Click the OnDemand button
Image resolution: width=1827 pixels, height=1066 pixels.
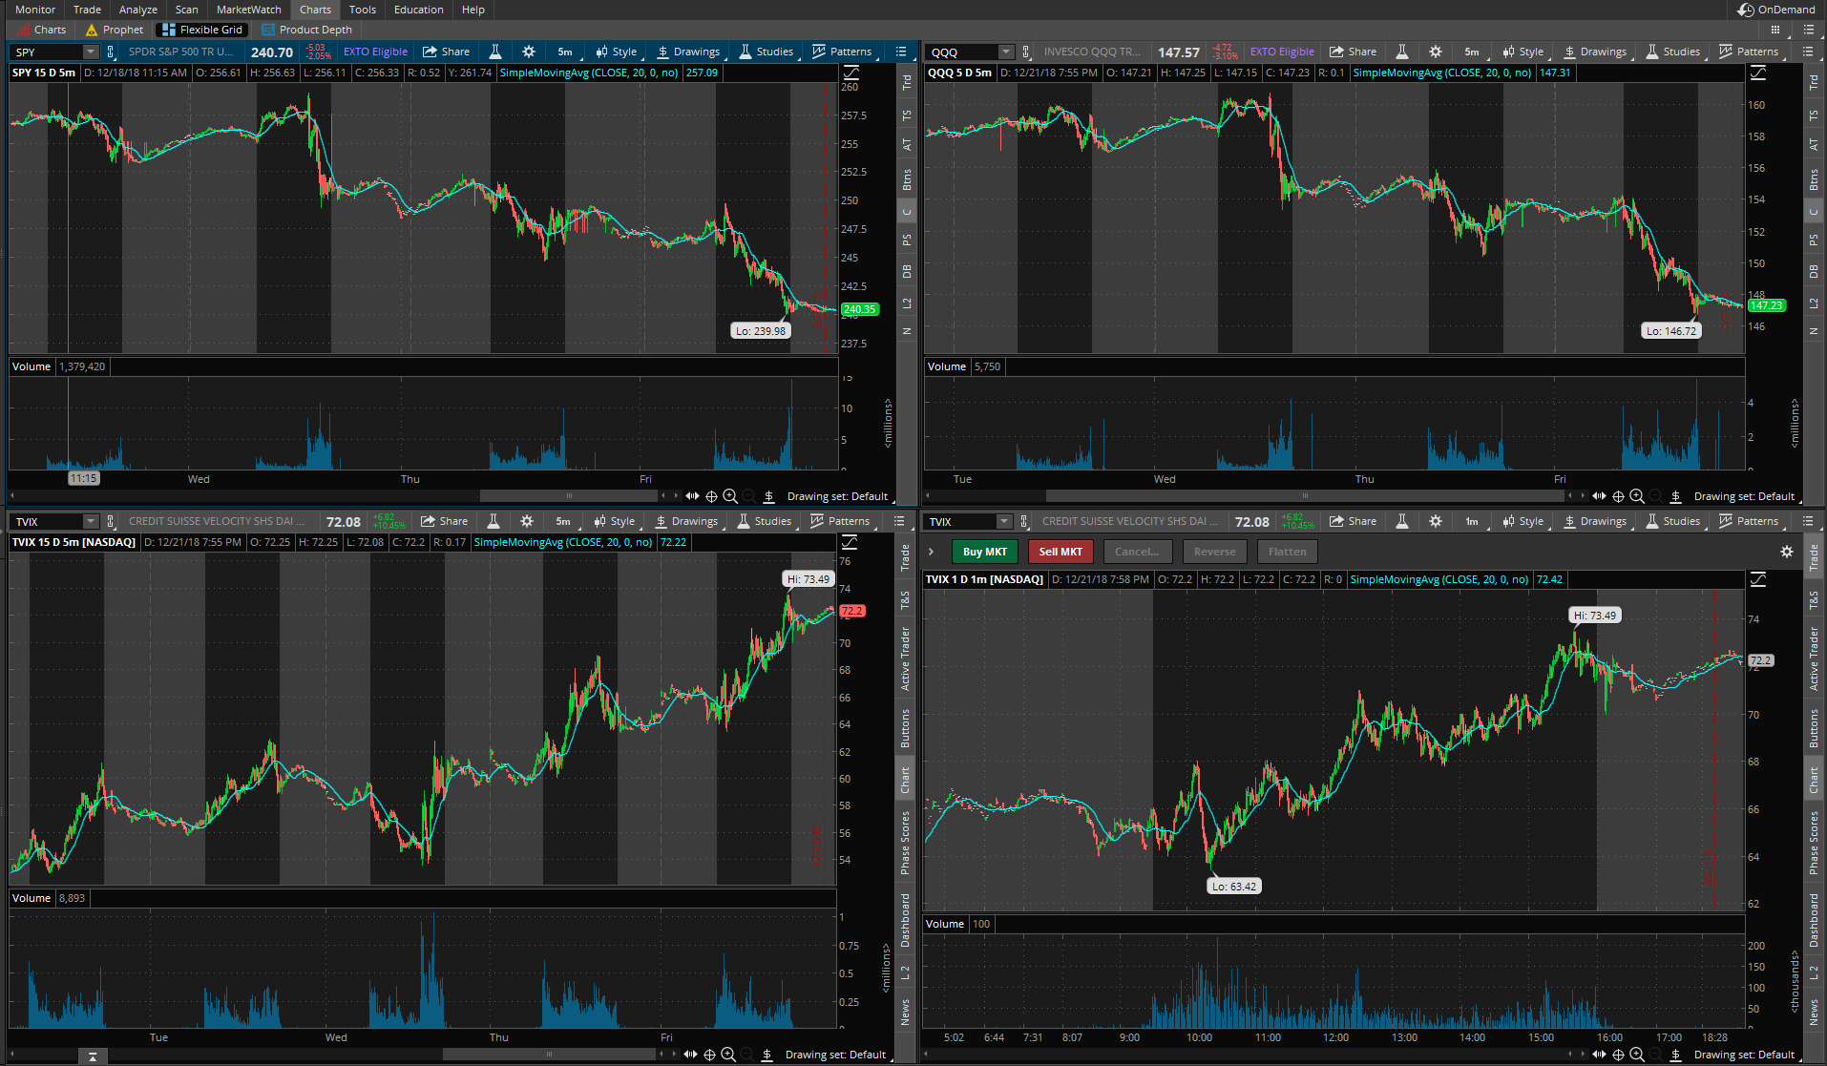pyautogui.click(x=1776, y=10)
